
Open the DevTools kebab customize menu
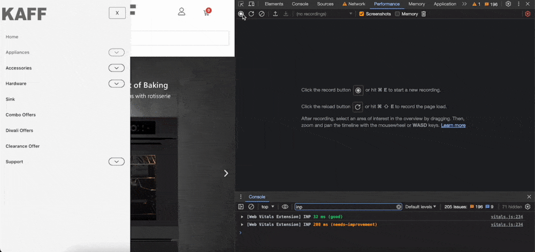(x=518, y=4)
